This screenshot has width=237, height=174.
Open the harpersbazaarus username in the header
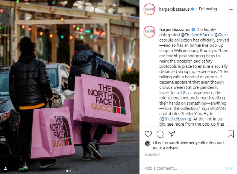point(174,9)
